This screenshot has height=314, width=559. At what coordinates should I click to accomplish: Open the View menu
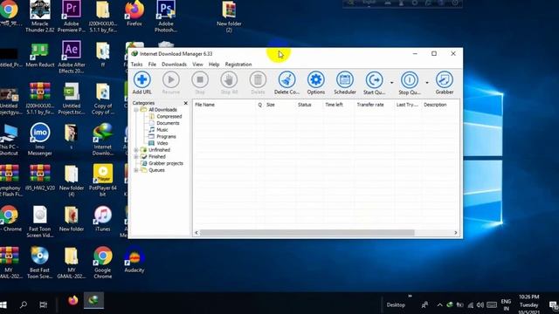pyautogui.click(x=197, y=65)
